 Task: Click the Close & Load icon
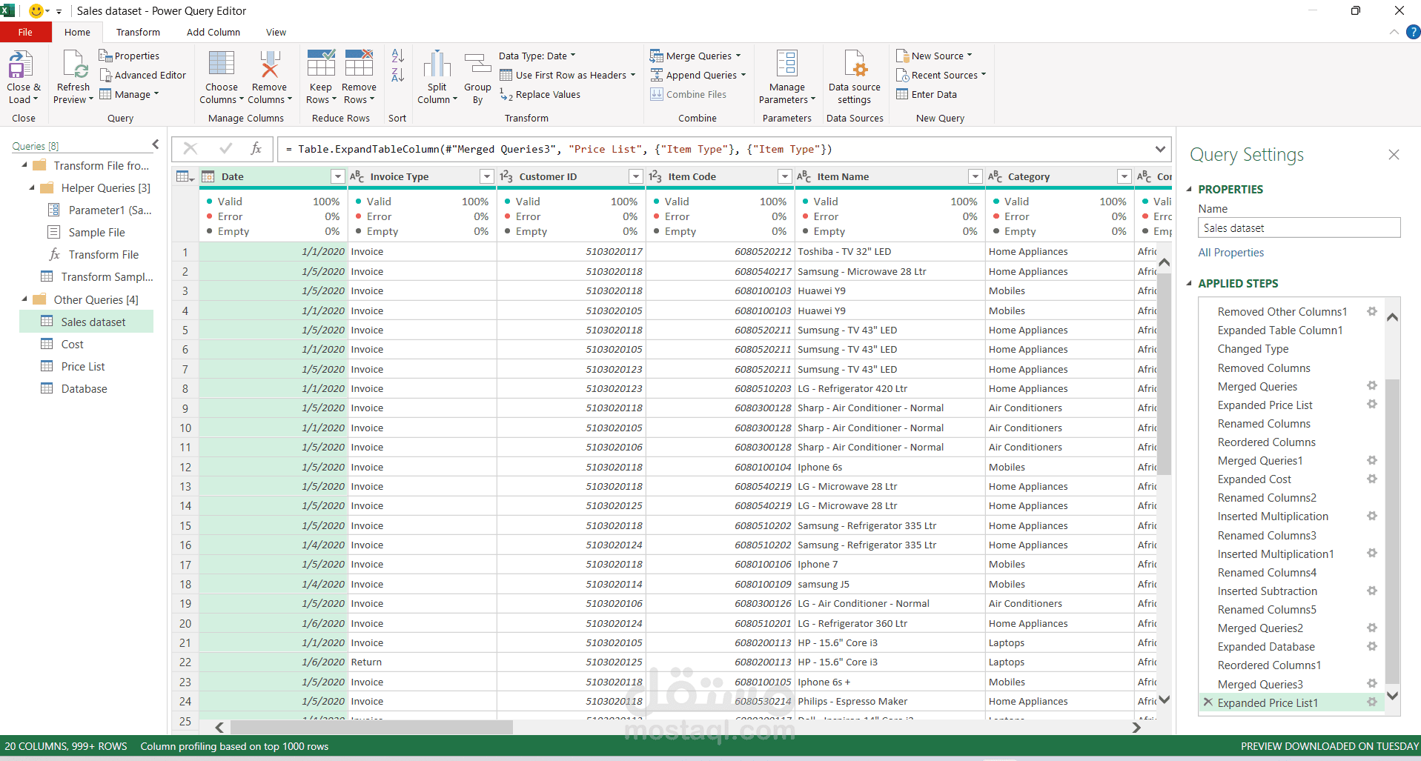21,65
